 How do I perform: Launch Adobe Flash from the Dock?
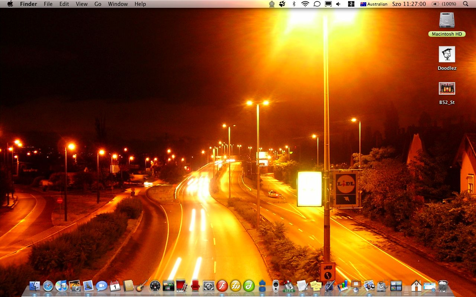[x=222, y=285]
